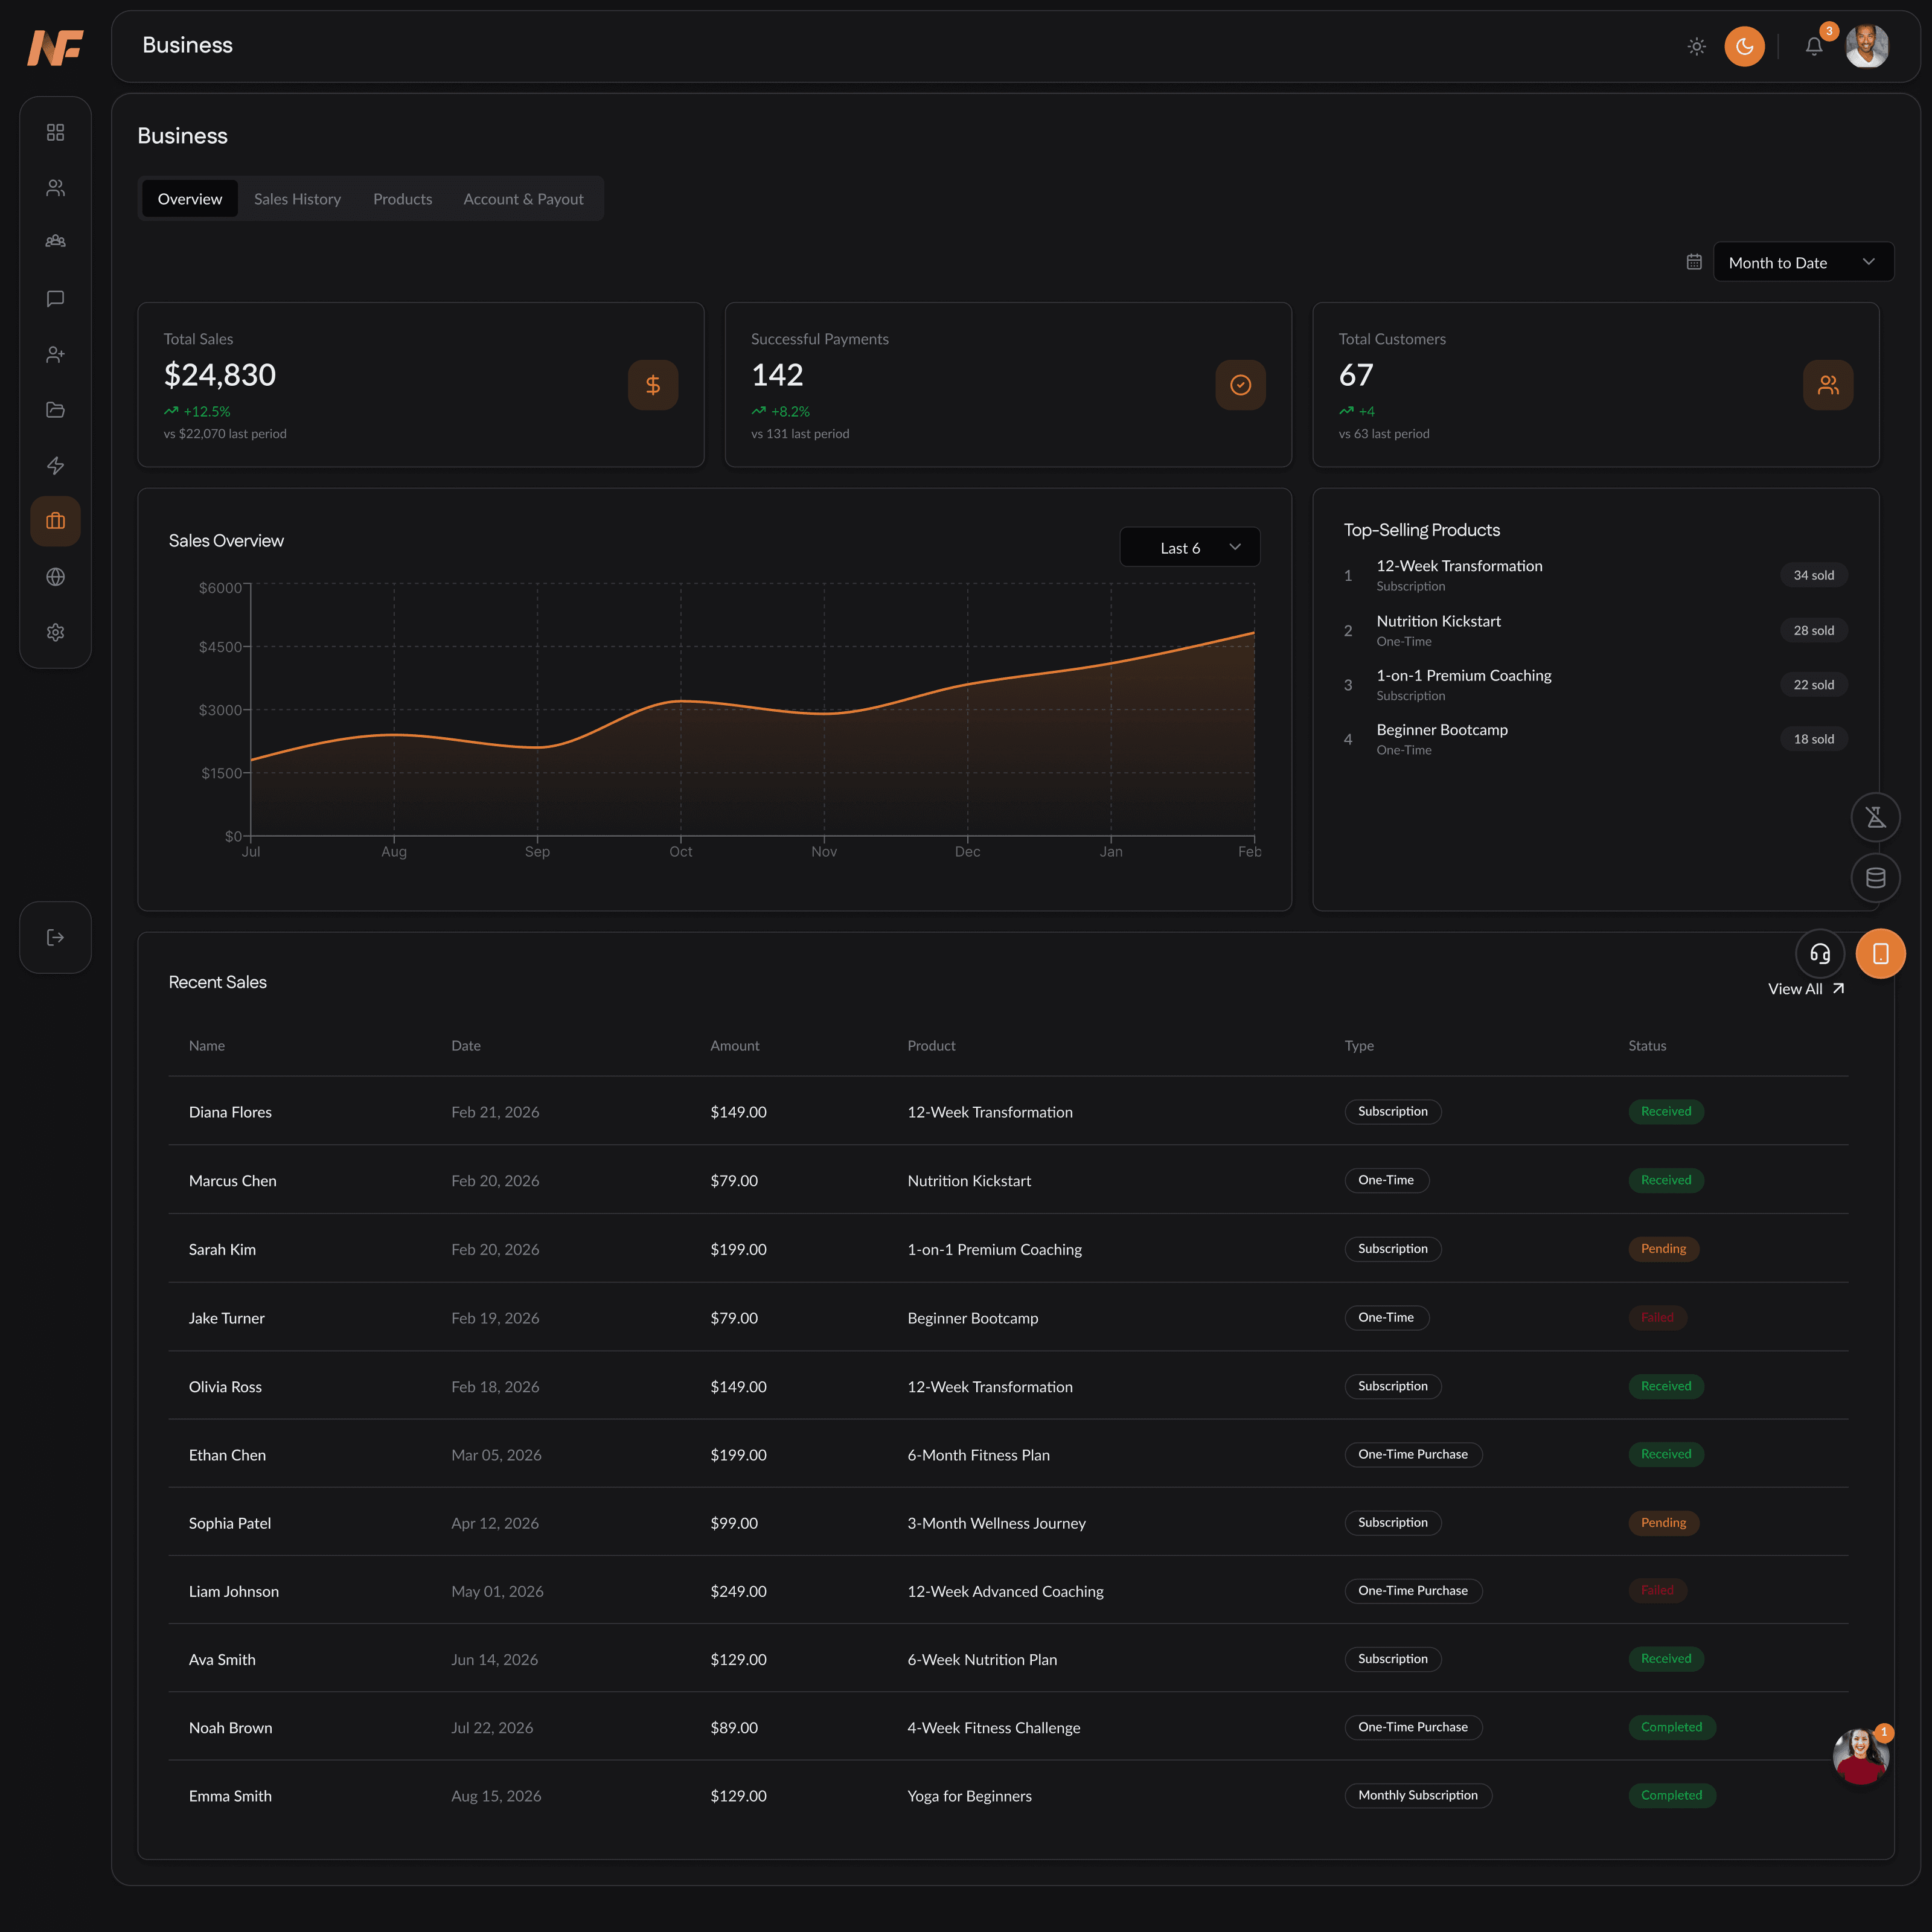Image resolution: width=1932 pixels, height=1932 pixels.
Task: Click Diana Flores row name
Action: click(230, 1112)
